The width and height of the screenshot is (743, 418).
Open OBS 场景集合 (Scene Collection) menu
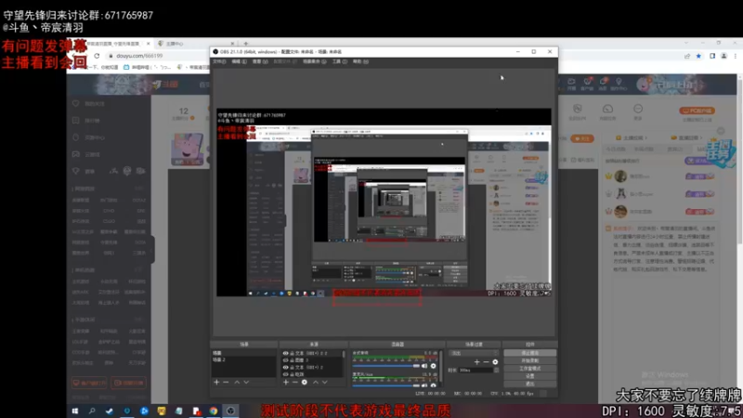point(315,61)
